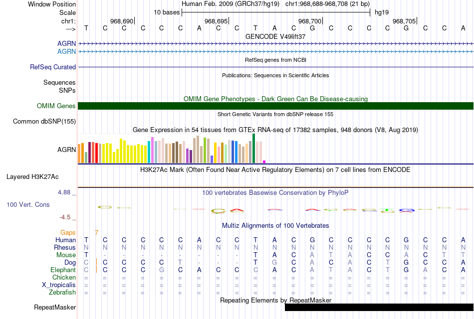Click the orange Gaps label
This screenshot has width=474, height=319.
(68, 232)
